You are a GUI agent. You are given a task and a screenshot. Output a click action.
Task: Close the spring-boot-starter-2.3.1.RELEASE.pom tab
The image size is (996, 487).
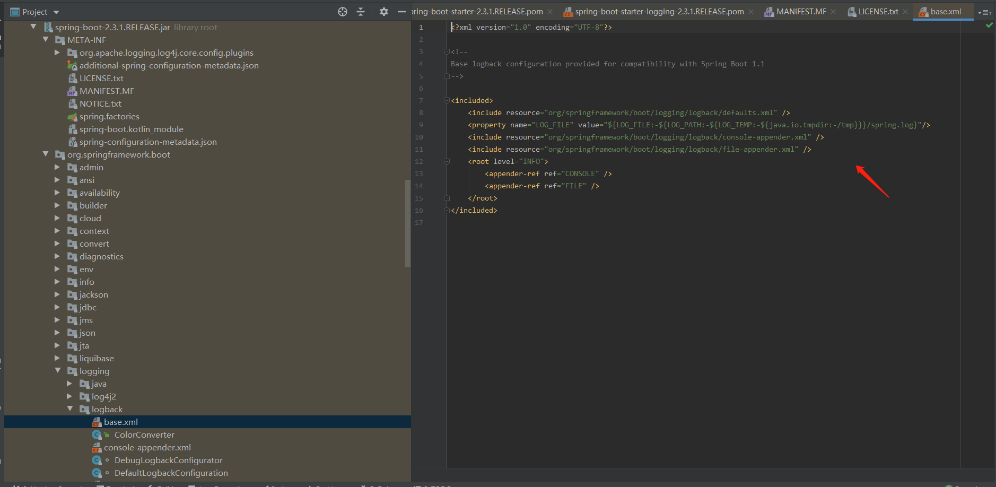point(550,12)
